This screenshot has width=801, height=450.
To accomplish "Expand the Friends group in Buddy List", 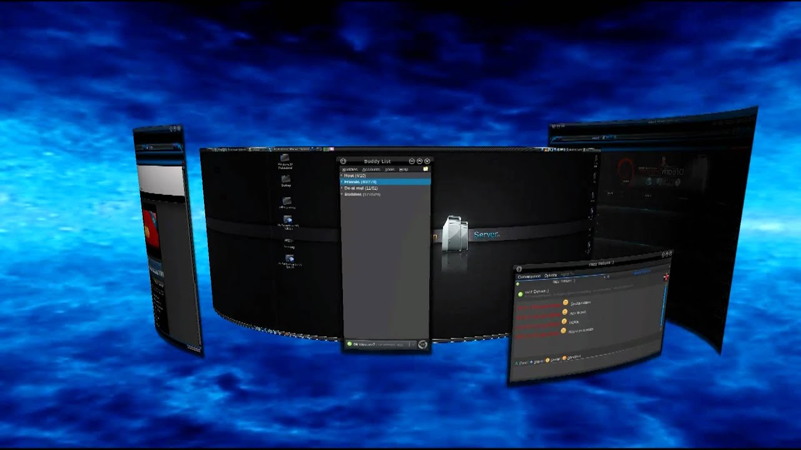I will click(x=385, y=182).
